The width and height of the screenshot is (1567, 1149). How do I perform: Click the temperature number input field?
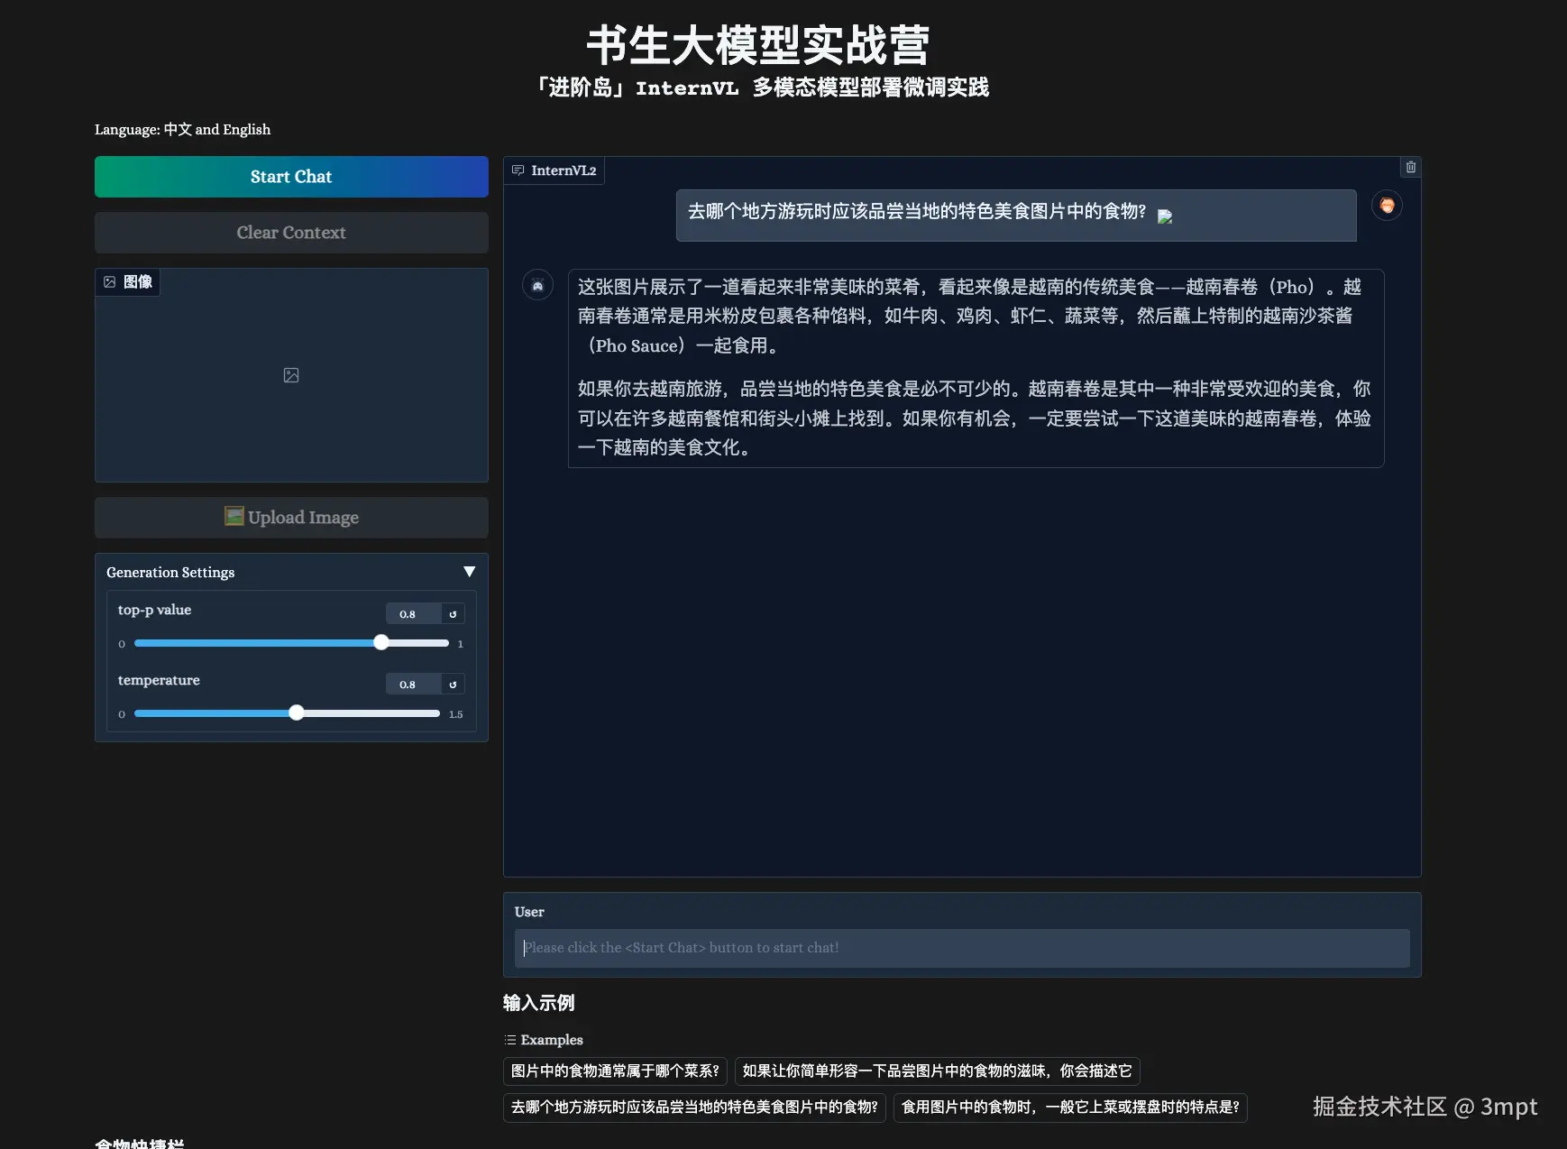pos(414,685)
